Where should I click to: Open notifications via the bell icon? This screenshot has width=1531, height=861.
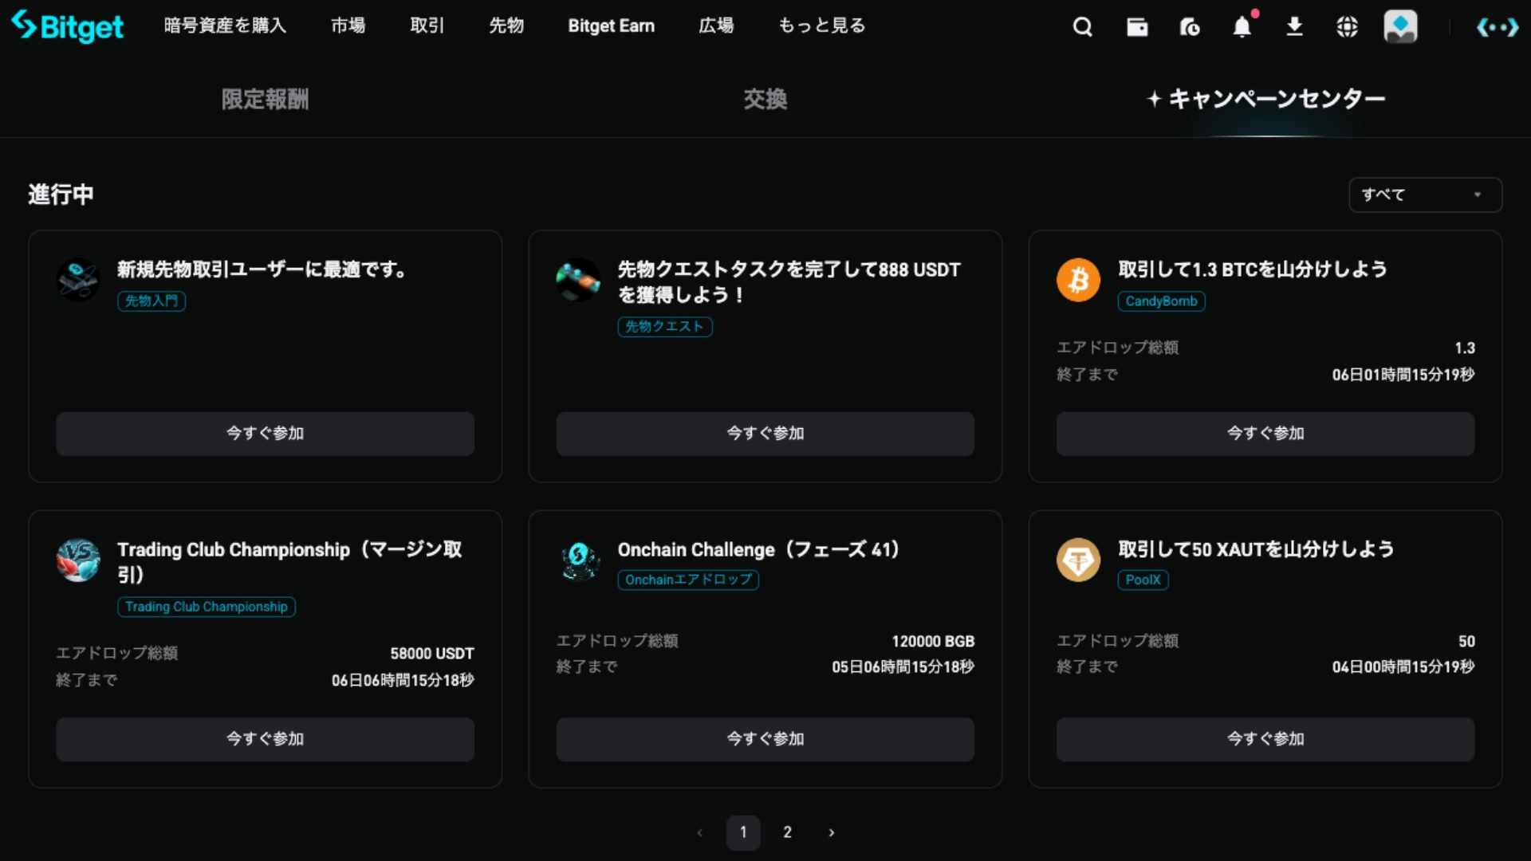[x=1242, y=26]
